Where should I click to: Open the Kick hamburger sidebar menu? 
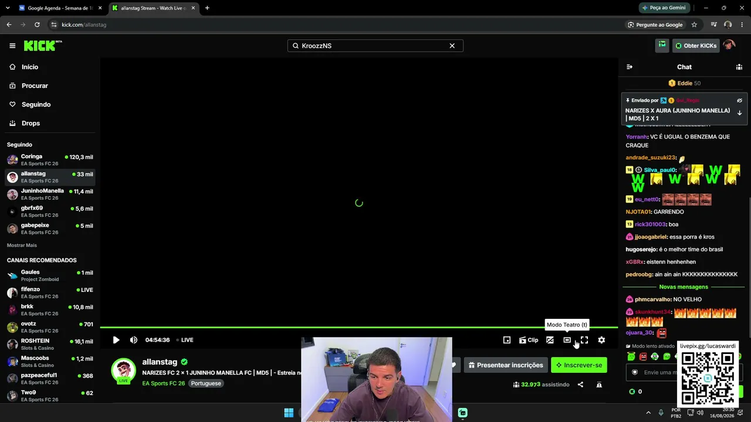12,46
